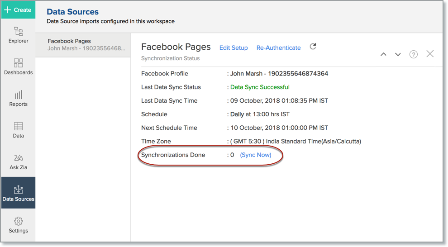
Task: Go to Dashboards in the sidebar
Action: [18, 66]
